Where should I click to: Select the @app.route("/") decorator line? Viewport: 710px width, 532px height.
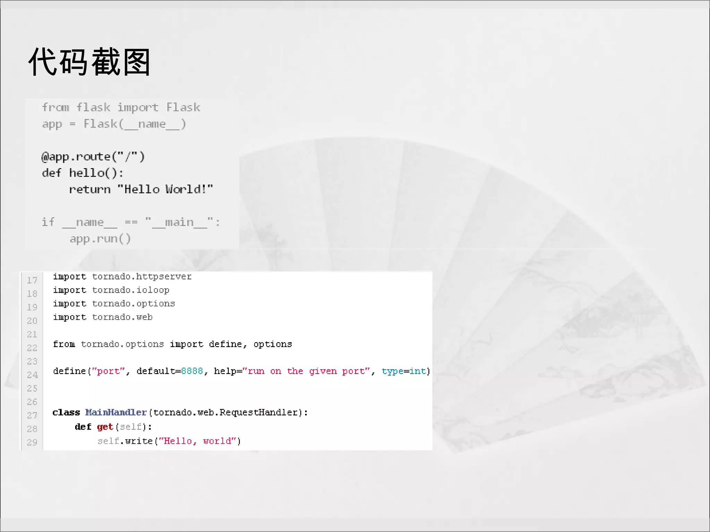[x=93, y=157]
